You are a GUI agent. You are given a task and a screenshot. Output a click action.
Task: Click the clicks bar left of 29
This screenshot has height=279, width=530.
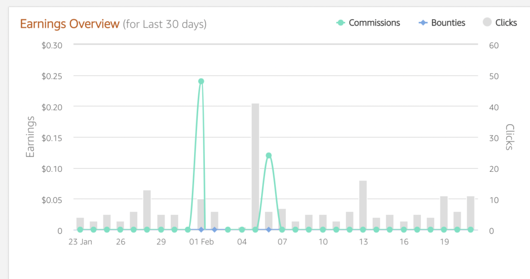[147, 210]
